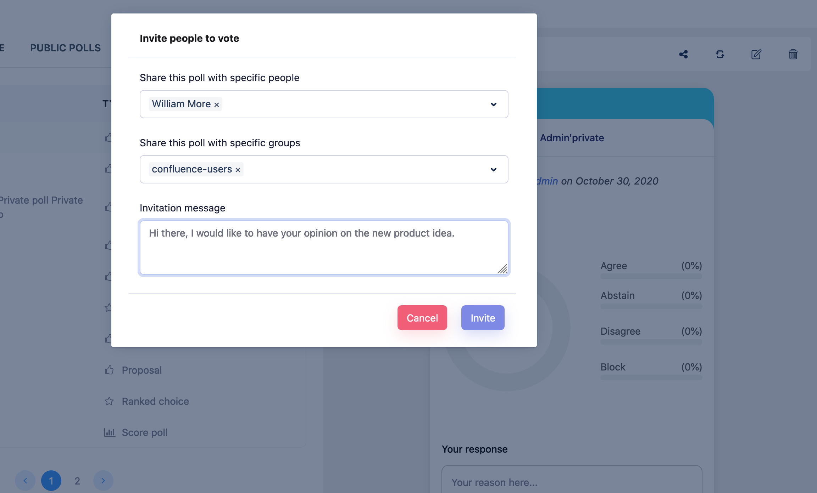Image resolution: width=817 pixels, height=493 pixels.
Task: Expand the specific people dropdown arrow
Action: pos(493,104)
